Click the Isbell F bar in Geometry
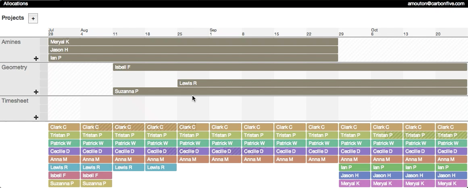468x188 pixels. tap(290, 67)
